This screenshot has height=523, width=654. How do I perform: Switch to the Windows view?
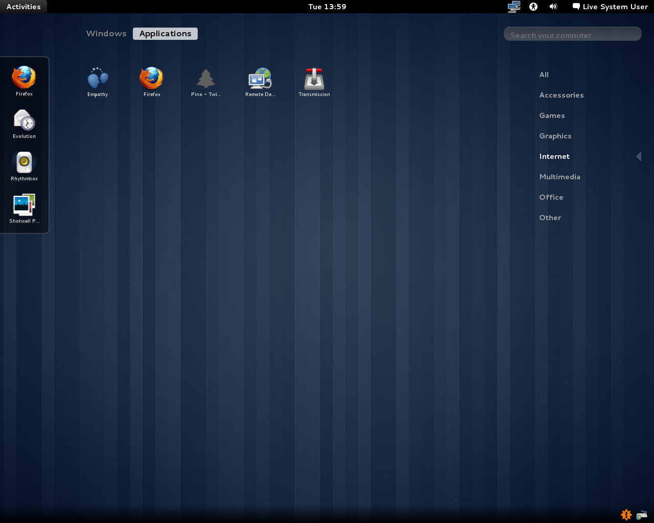tap(106, 34)
